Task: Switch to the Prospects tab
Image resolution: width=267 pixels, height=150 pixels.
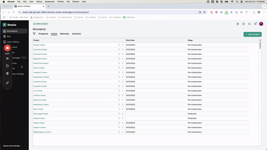Action: click(x=43, y=34)
